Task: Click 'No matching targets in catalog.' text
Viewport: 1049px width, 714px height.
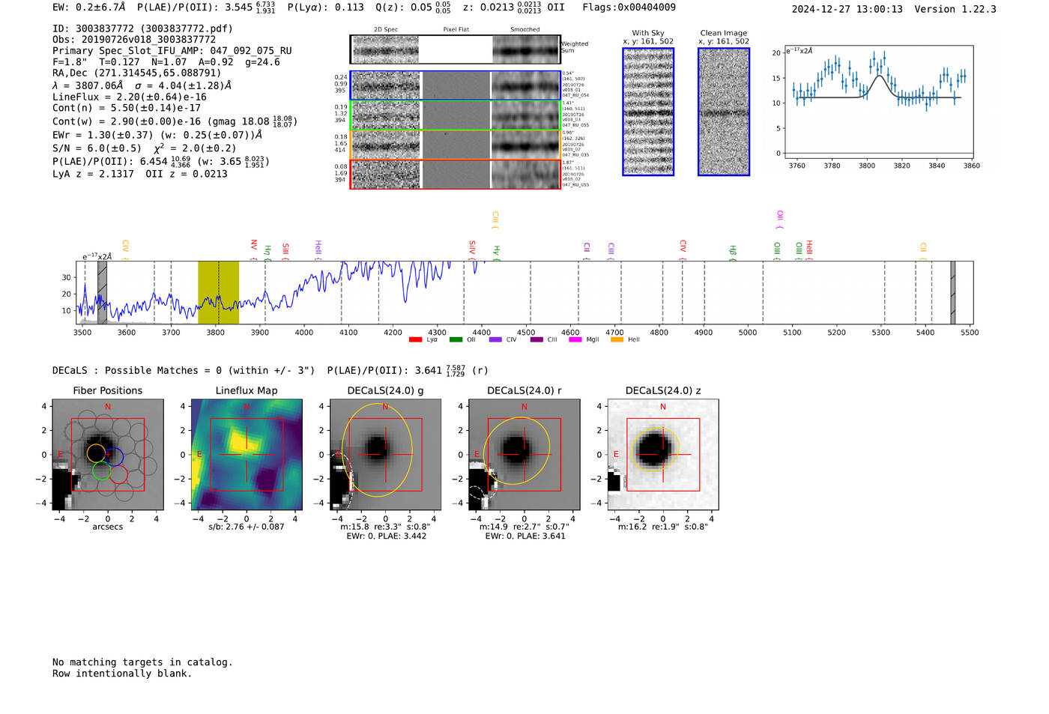Action: 142,662
